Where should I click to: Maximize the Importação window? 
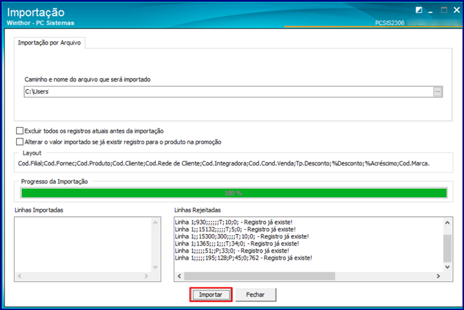tap(444, 10)
